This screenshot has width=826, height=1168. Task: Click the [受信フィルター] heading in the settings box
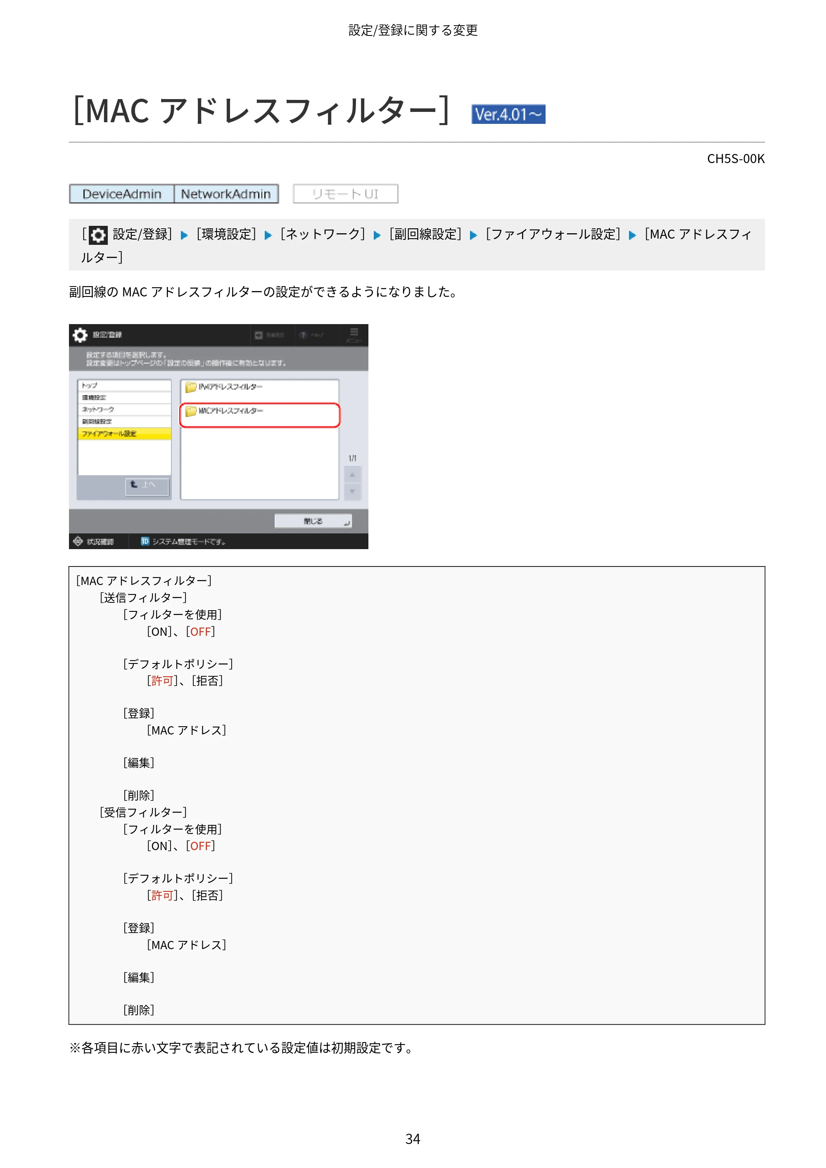(143, 813)
